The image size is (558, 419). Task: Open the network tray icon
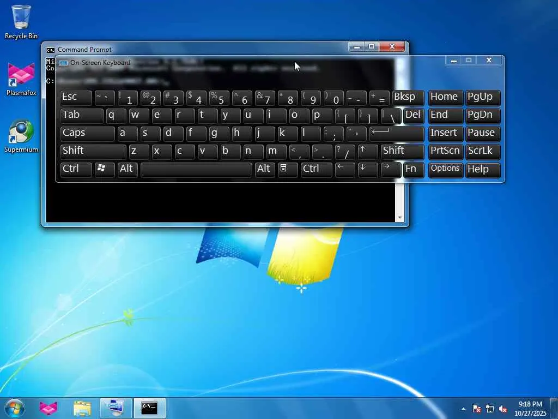pyautogui.click(x=490, y=409)
